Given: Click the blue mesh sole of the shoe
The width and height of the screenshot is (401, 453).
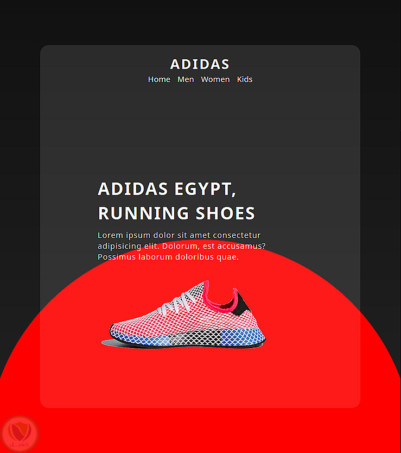Looking at the screenshot, I should click(x=188, y=338).
